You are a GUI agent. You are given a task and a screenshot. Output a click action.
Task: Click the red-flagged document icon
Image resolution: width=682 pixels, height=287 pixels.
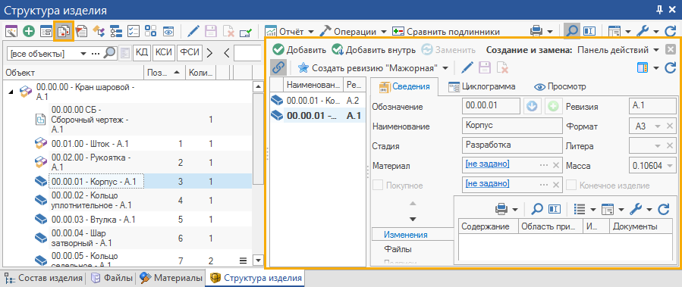(81, 31)
